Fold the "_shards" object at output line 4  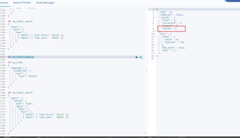coord(155,18)
